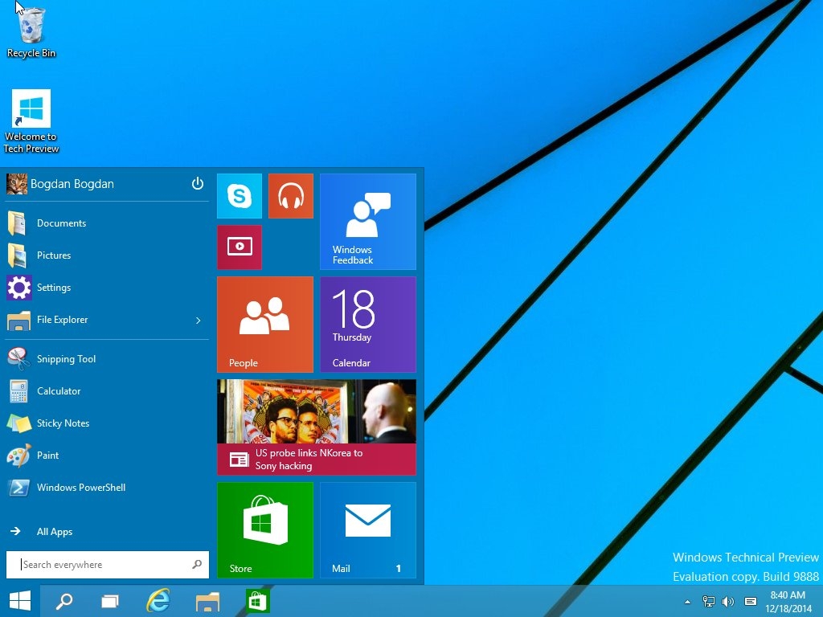Open Snipping Tool from the Start menu
The image size is (823, 617).
(x=66, y=359)
